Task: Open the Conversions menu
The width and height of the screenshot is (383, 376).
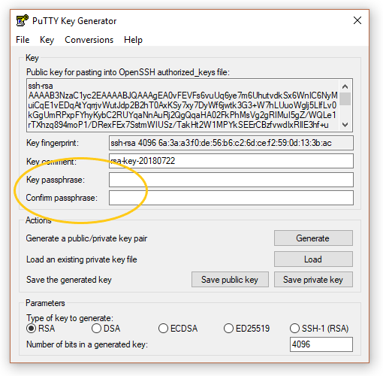Action: (x=89, y=40)
